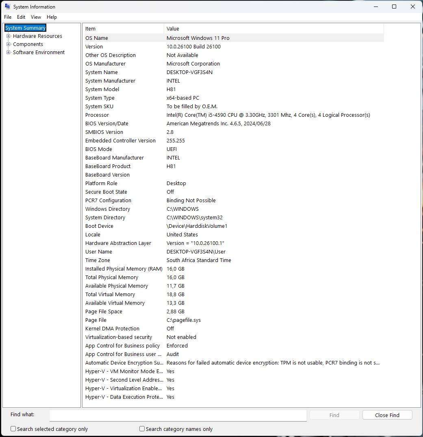
Task: Open the View menu
Action: tap(36, 17)
